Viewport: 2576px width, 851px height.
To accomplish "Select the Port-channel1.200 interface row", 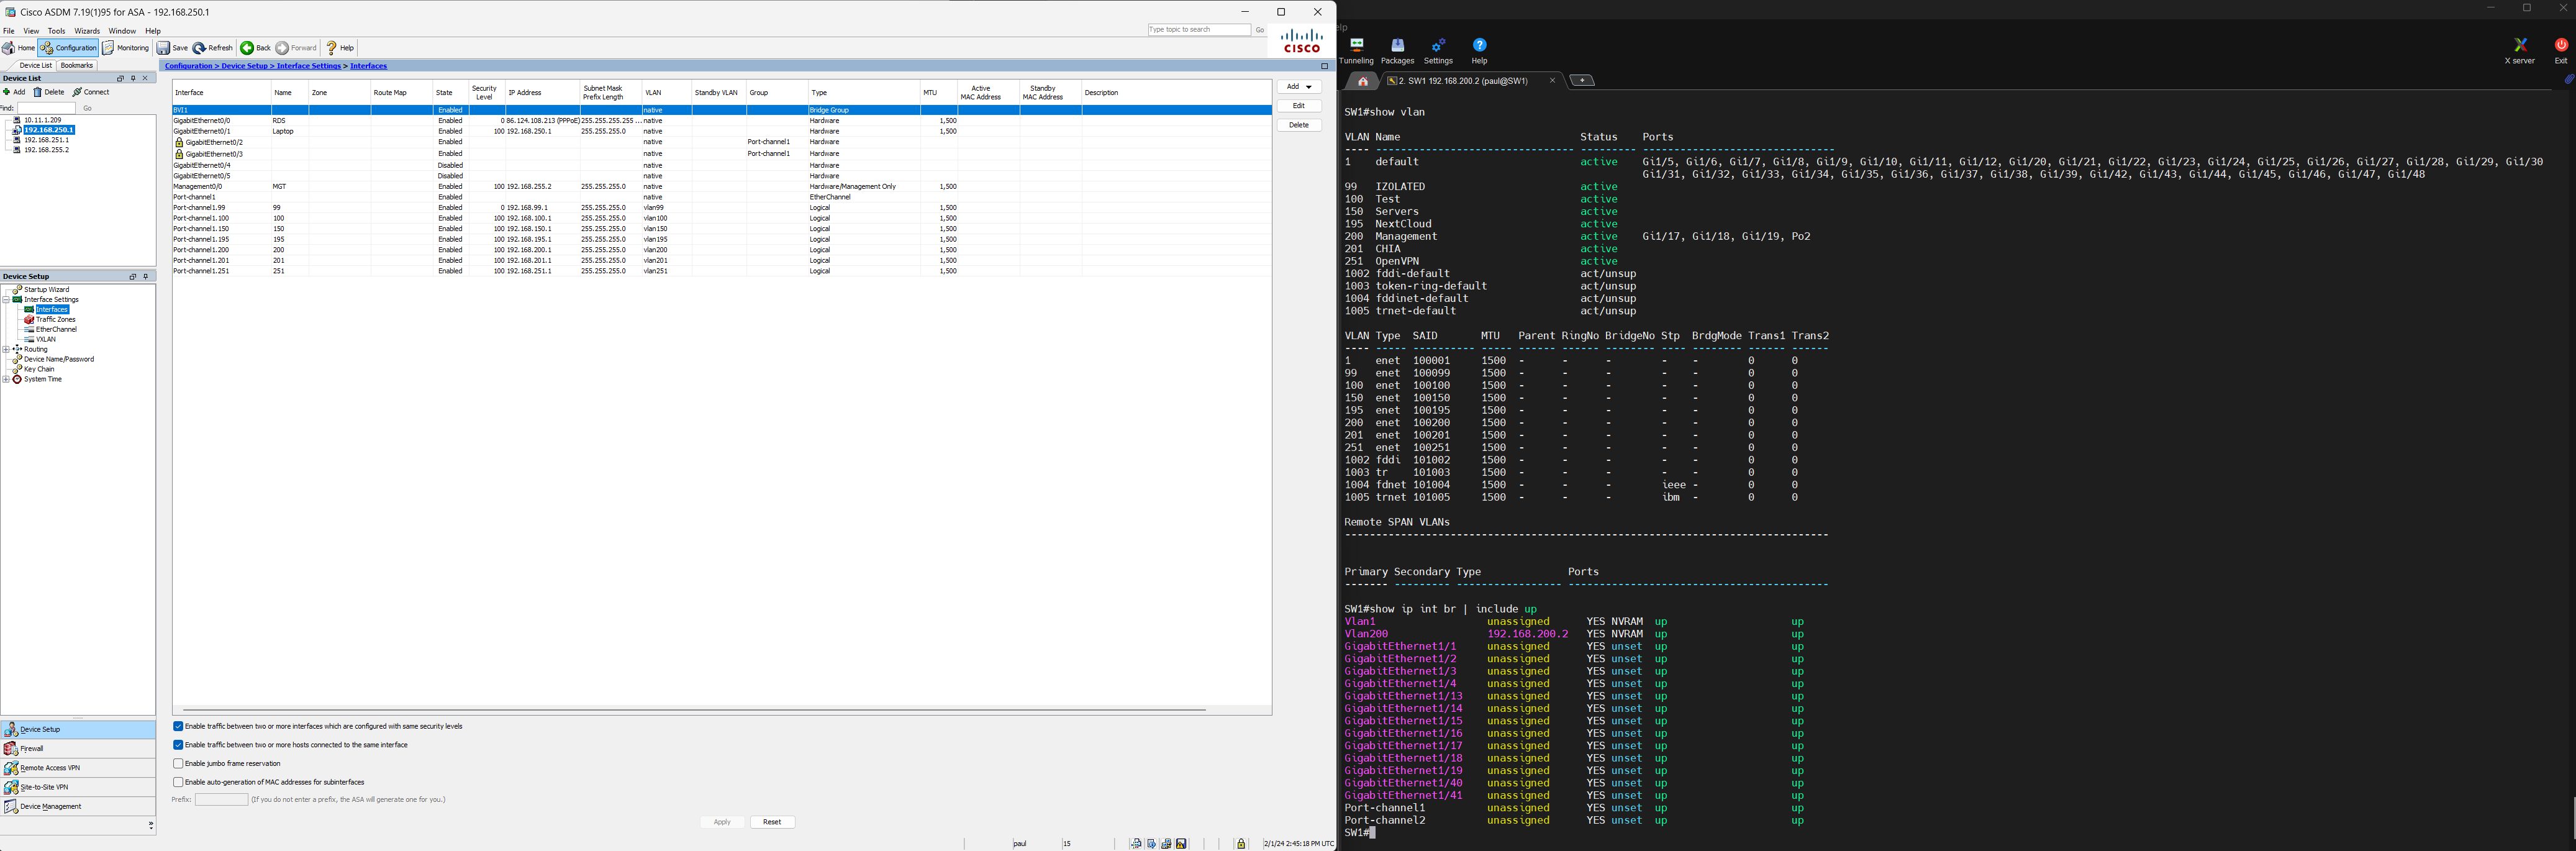I will click(x=722, y=250).
